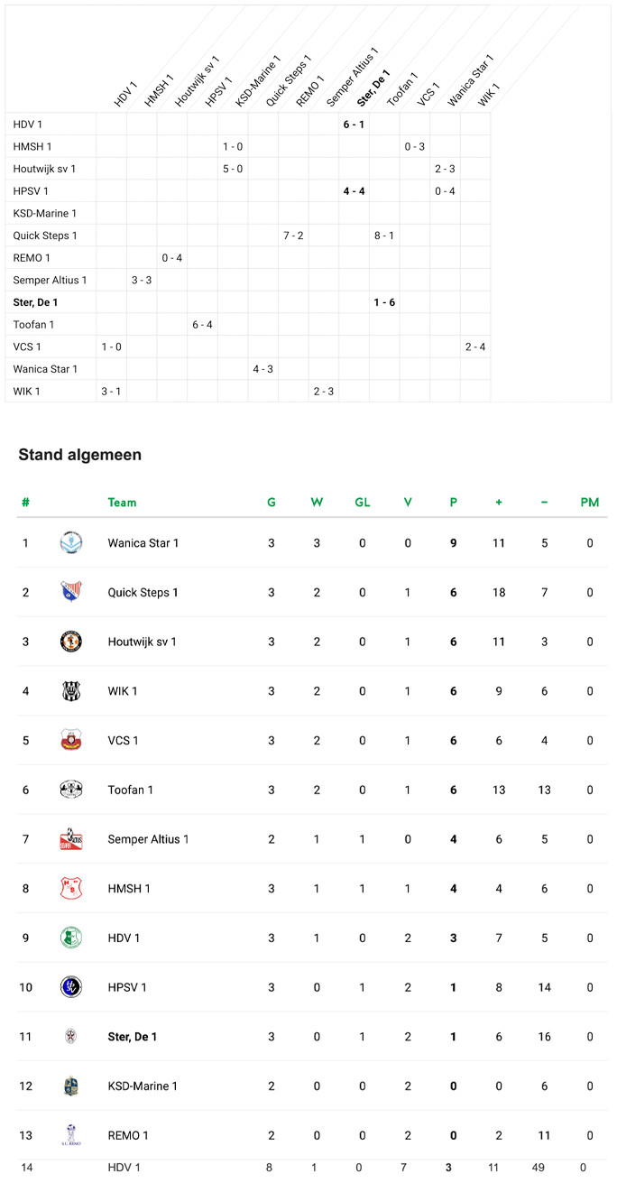Click the KSD-Marine 1 club logo
617x1183 pixels.
point(71,1086)
